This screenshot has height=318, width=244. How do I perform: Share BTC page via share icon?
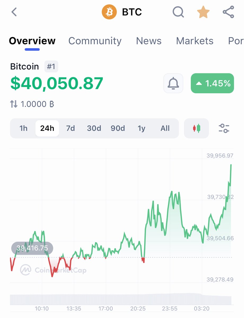(228, 12)
